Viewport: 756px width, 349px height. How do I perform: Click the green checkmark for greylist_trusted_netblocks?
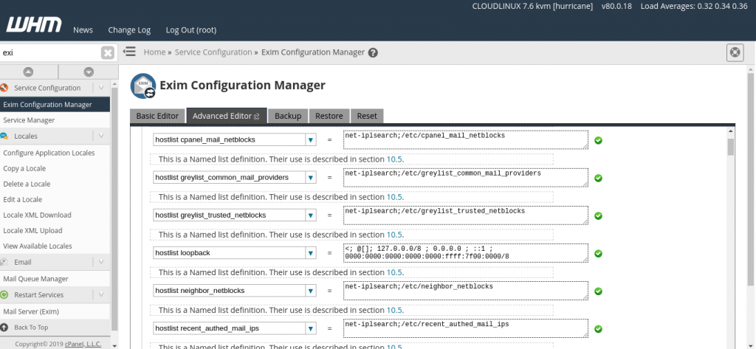tap(598, 215)
